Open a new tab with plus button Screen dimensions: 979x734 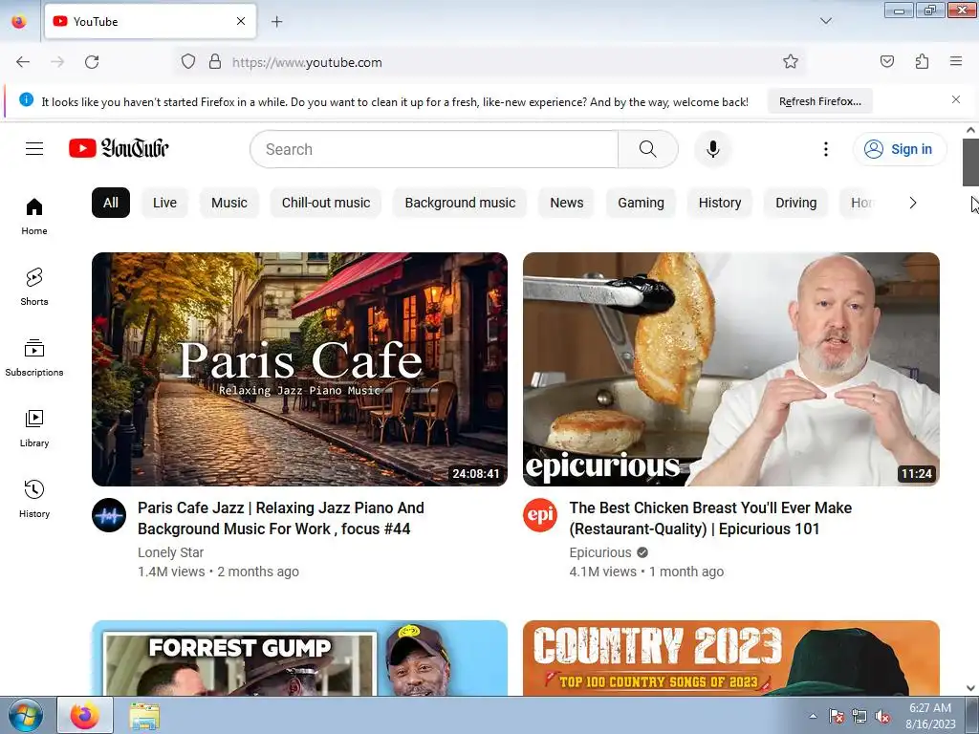276,22
